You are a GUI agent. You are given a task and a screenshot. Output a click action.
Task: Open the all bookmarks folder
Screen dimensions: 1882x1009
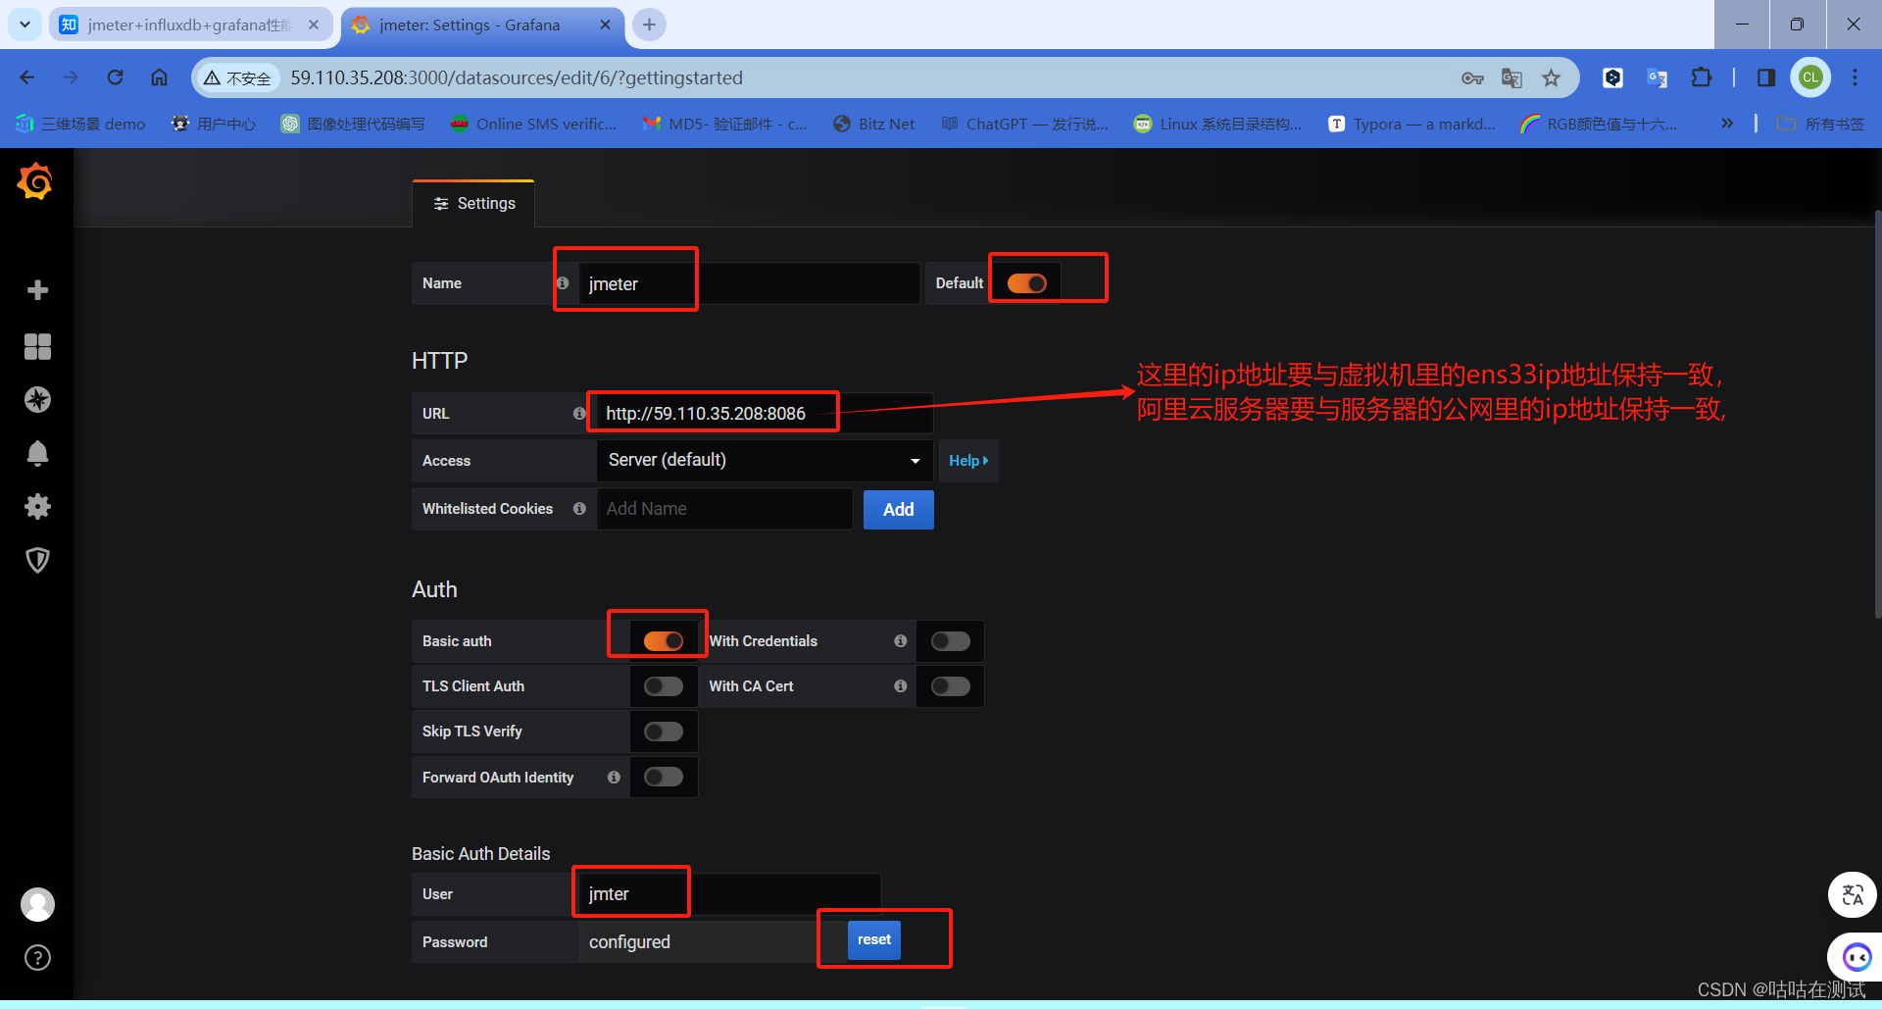click(x=1821, y=124)
